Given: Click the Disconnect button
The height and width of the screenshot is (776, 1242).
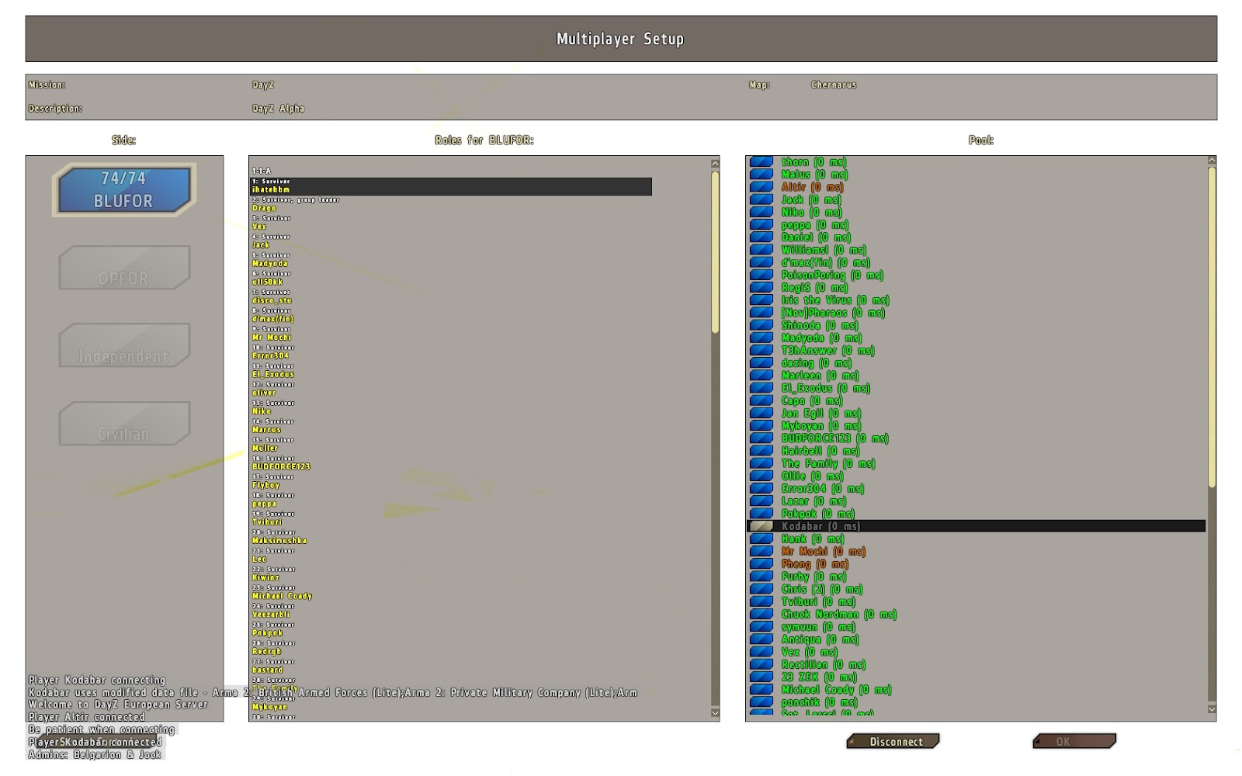Looking at the screenshot, I should point(893,741).
